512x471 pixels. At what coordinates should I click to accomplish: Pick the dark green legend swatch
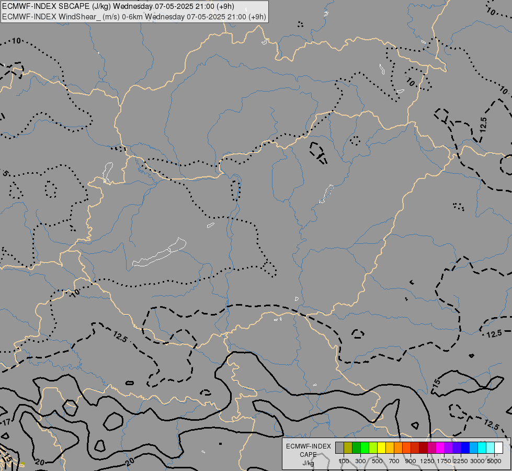pyautogui.click(x=356, y=448)
